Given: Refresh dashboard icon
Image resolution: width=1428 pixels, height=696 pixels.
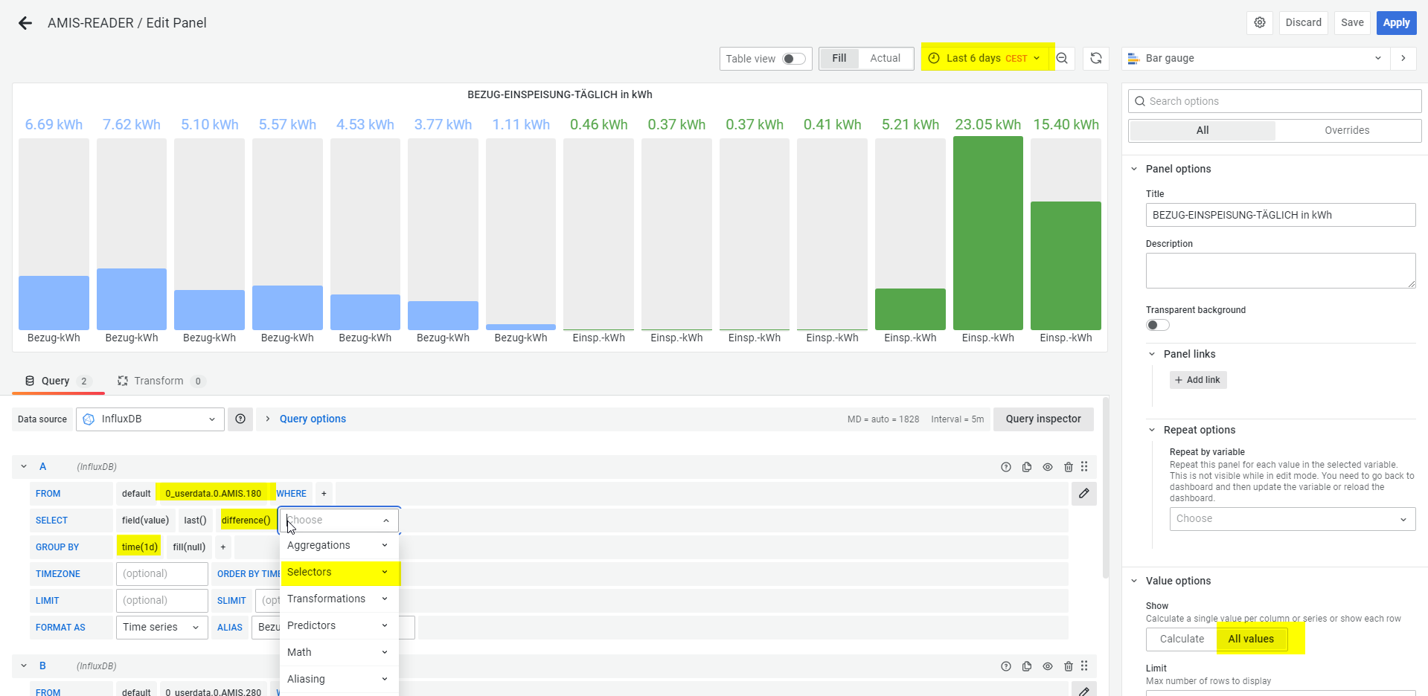Looking at the screenshot, I should pyautogui.click(x=1096, y=58).
